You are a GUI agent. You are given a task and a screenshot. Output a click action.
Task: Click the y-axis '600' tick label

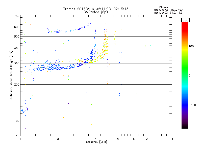(x=17, y=27)
